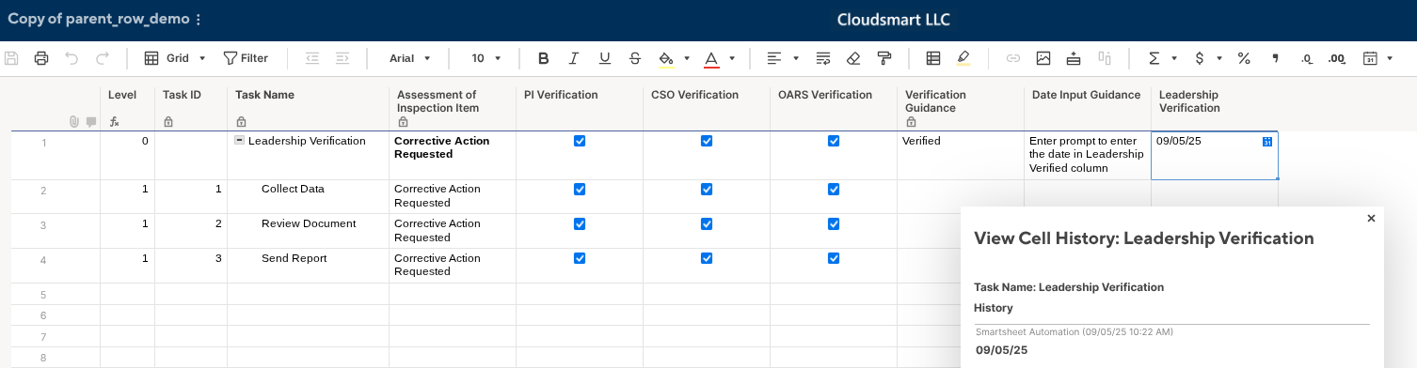Click the Insert row icon
Image resolution: width=1417 pixels, height=368 pixels.
click(x=1074, y=58)
